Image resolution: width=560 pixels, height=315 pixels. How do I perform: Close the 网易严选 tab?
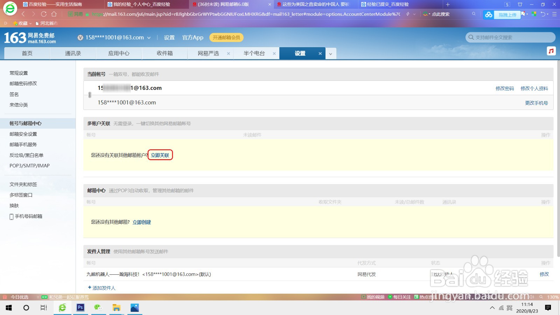(x=228, y=54)
